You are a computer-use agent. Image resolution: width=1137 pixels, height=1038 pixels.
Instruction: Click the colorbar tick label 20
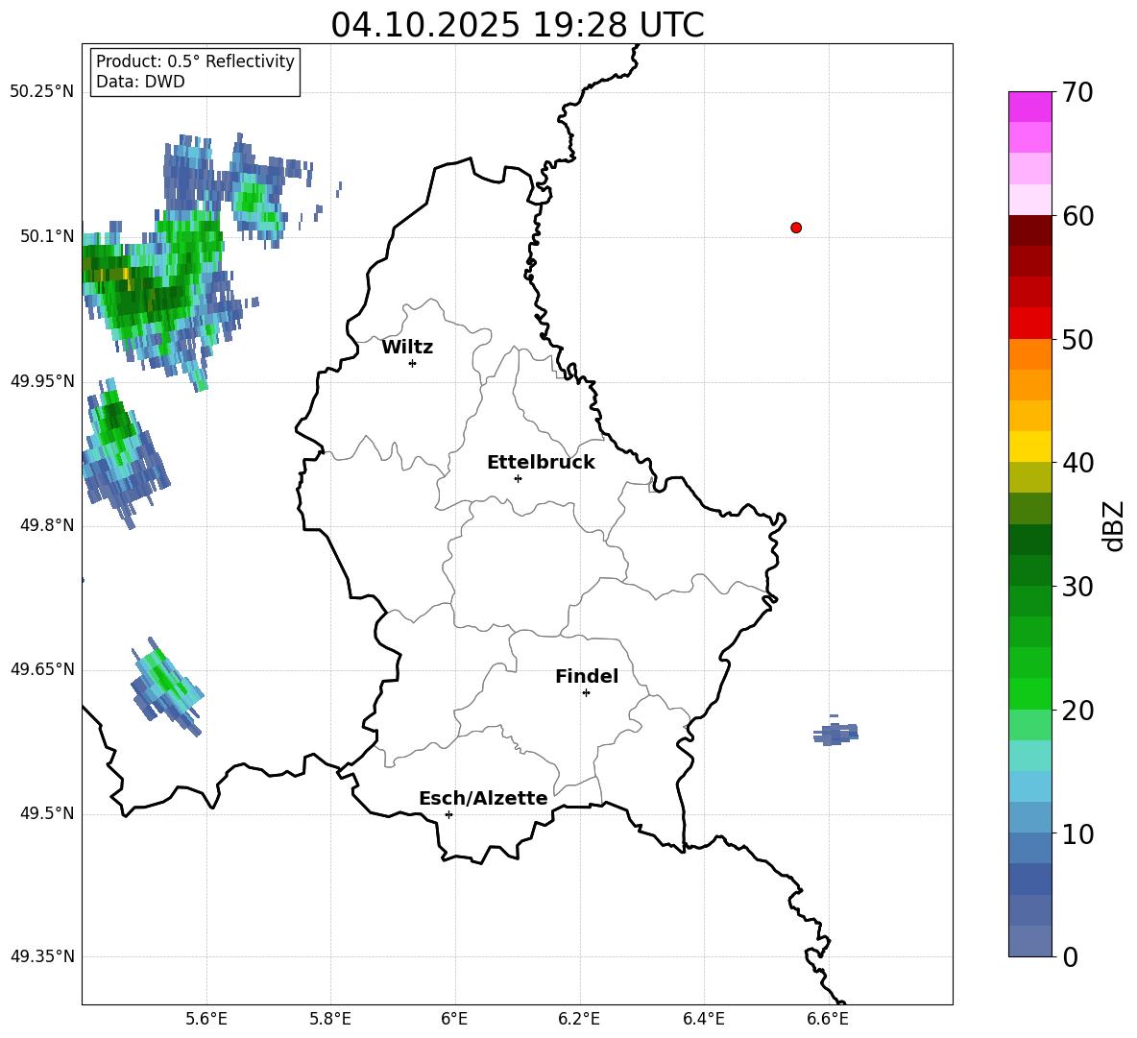1077,711
